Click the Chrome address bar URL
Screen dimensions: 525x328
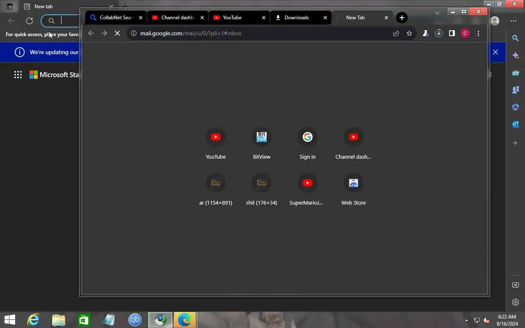coord(191,33)
